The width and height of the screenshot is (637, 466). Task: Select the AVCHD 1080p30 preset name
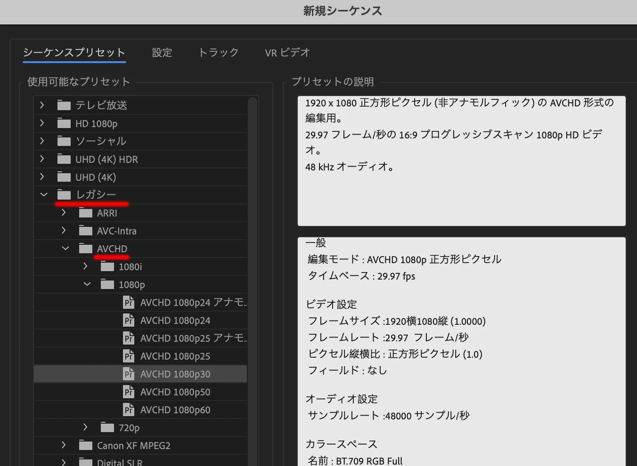pos(175,374)
